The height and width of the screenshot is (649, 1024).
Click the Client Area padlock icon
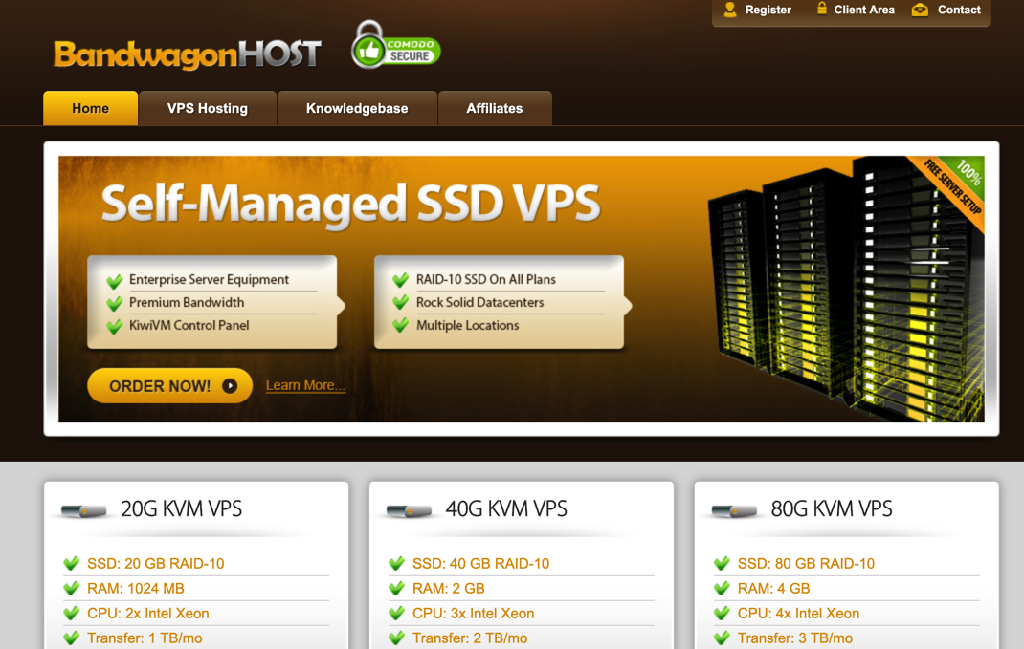coord(821,9)
